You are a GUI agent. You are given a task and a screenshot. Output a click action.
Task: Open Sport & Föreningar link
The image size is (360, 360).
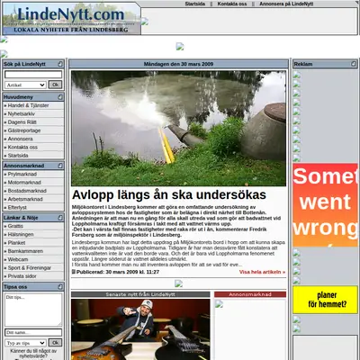click(x=30, y=268)
